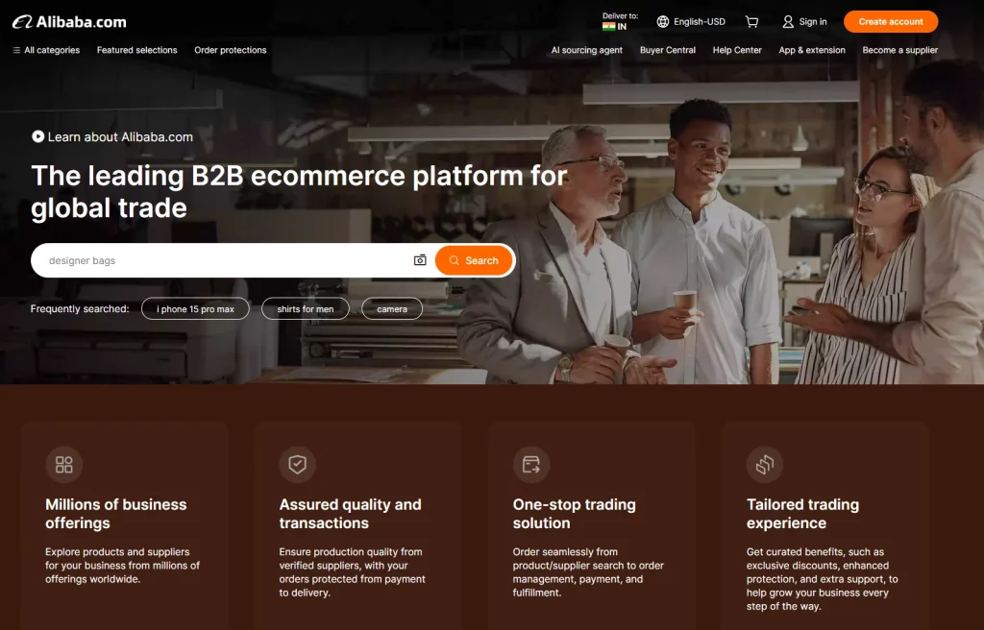The width and height of the screenshot is (984, 630).
Task: Click 'Ensure production quality' description text
Action: pyautogui.click(x=352, y=572)
